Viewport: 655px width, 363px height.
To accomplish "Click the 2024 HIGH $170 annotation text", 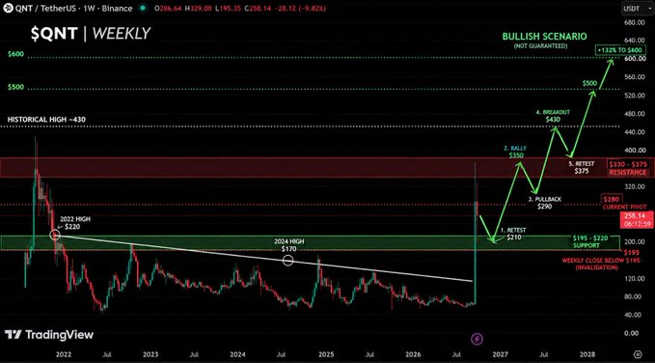I will click(x=289, y=245).
